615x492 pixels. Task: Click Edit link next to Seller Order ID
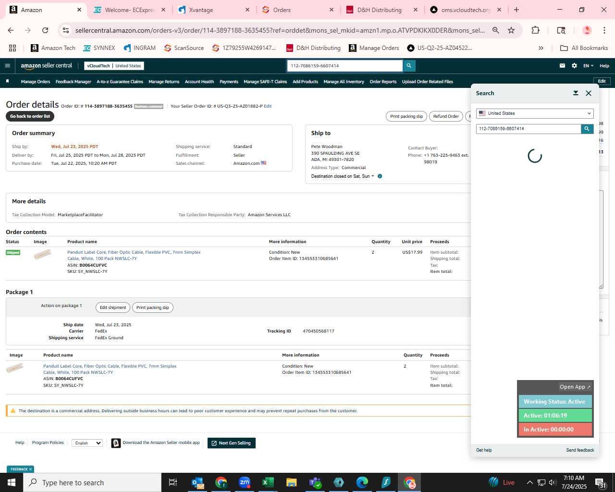(x=268, y=106)
